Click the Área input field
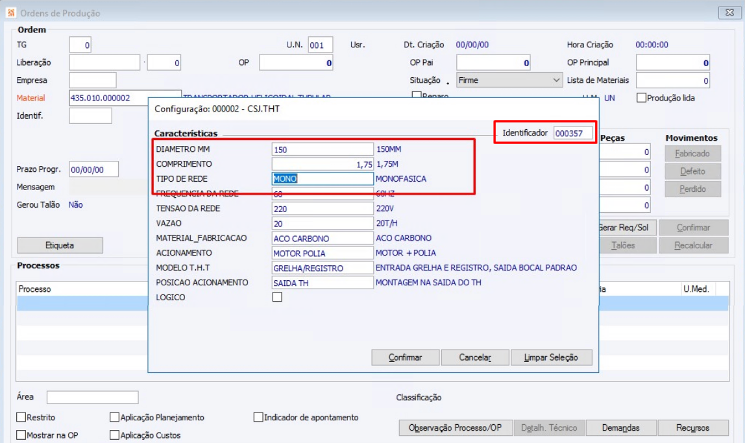The height and width of the screenshot is (443, 745). tap(93, 397)
